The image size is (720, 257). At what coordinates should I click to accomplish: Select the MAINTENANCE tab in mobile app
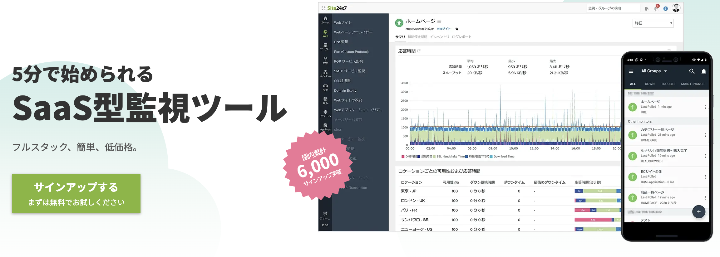click(x=693, y=84)
